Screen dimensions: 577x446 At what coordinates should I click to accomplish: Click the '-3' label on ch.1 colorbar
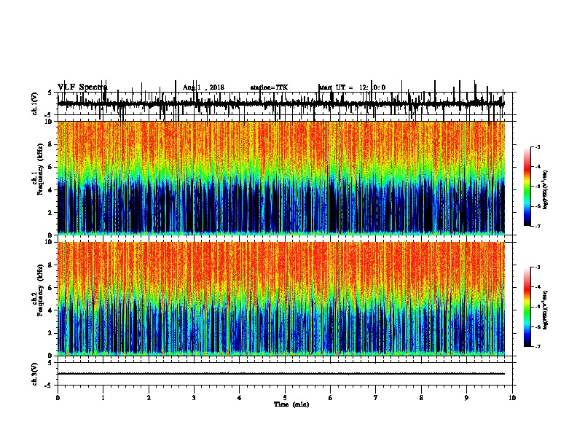(x=538, y=147)
